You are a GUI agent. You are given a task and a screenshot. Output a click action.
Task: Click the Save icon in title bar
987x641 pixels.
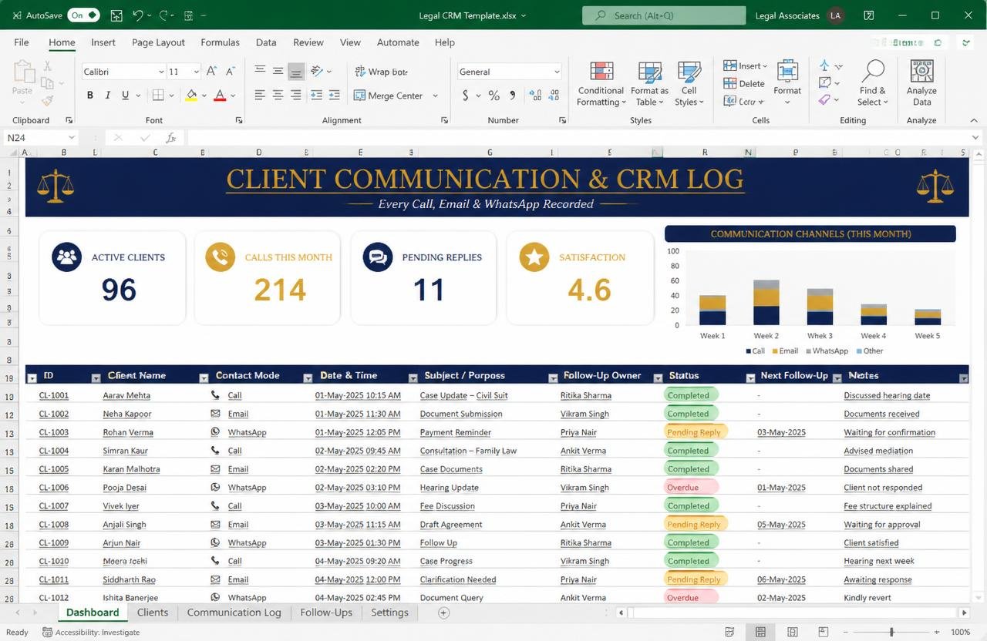pyautogui.click(x=116, y=15)
